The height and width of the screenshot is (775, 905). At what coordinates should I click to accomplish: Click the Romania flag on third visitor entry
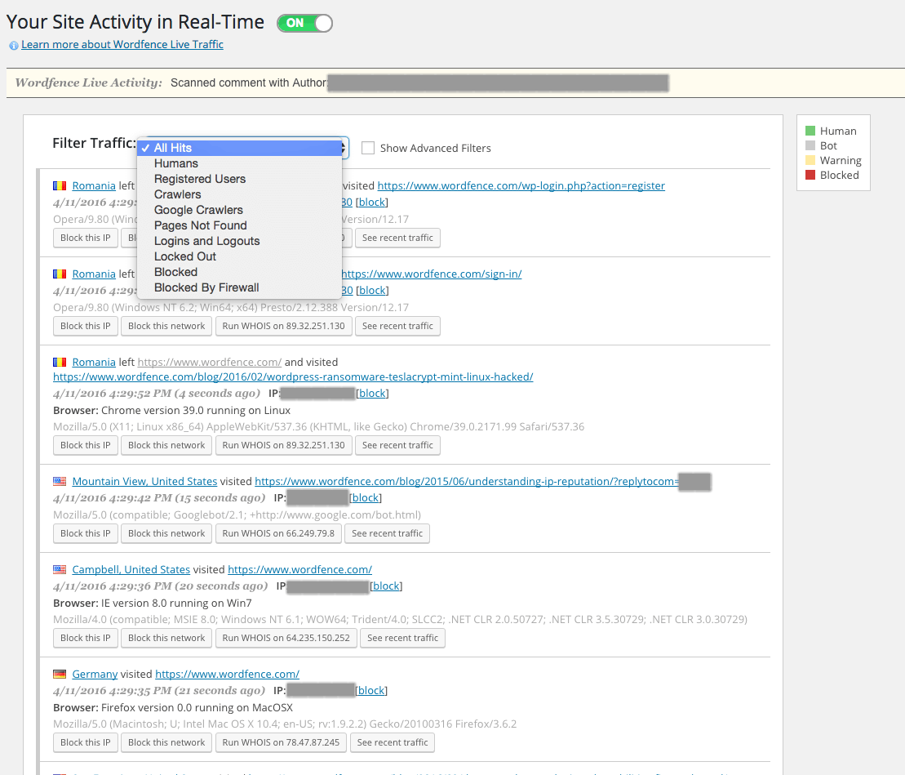(59, 362)
